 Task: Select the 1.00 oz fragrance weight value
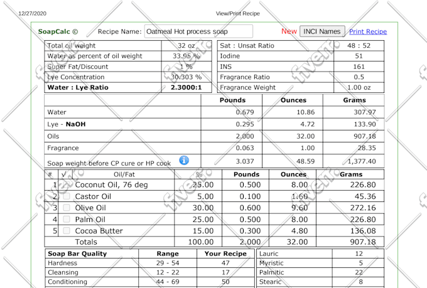click(359, 87)
